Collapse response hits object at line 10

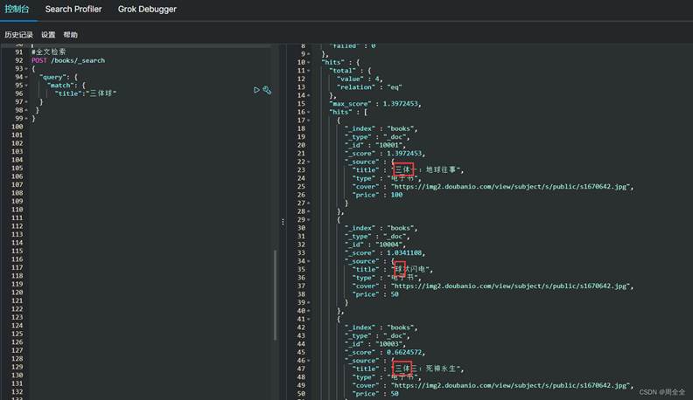pyautogui.click(x=309, y=62)
